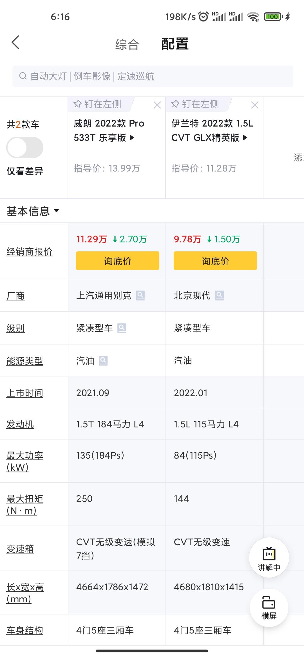Select 4680x1810x1415 dimension cell
The height and width of the screenshot is (658, 304).
[x=214, y=593]
